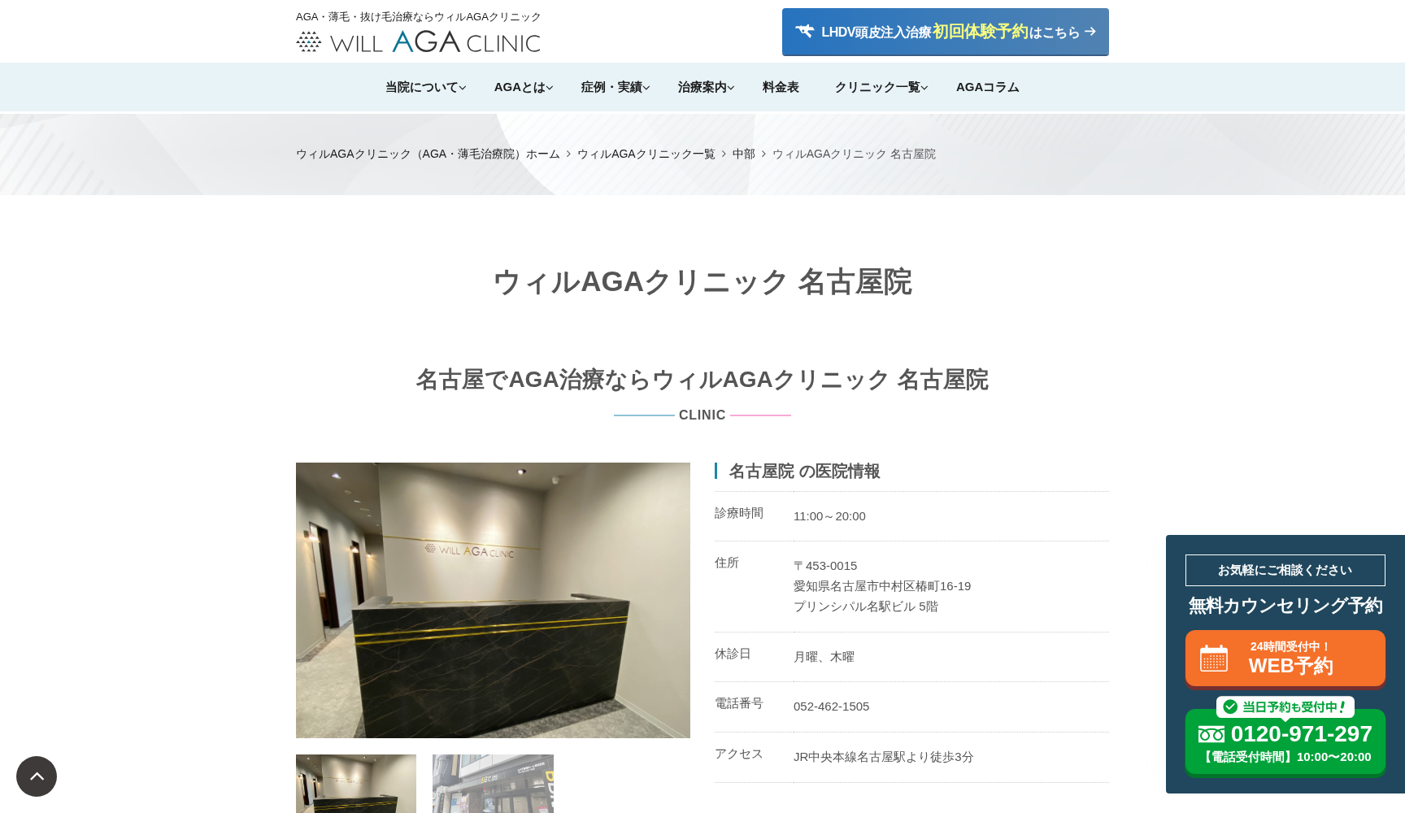Expand the 当院について dropdown menu
This screenshot has width=1405, height=813.
pyautogui.click(x=424, y=87)
